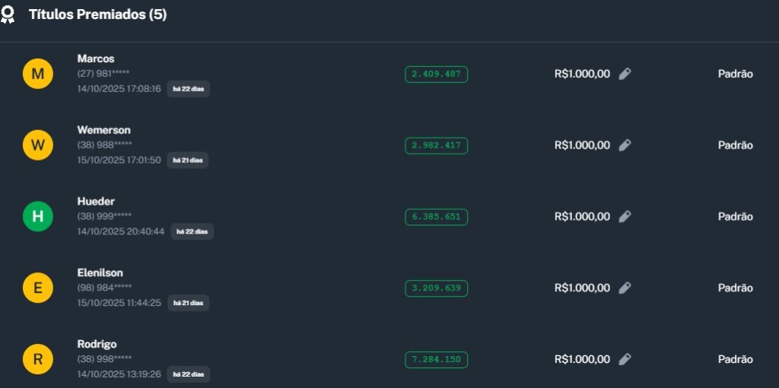Viewport: 779px width, 388px height.
Task: Click the name Rodrigo in the list
Action: 97,344
